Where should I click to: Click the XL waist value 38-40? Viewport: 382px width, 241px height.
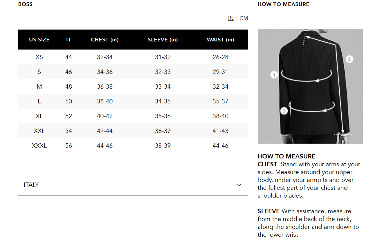pyautogui.click(x=220, y=116)
